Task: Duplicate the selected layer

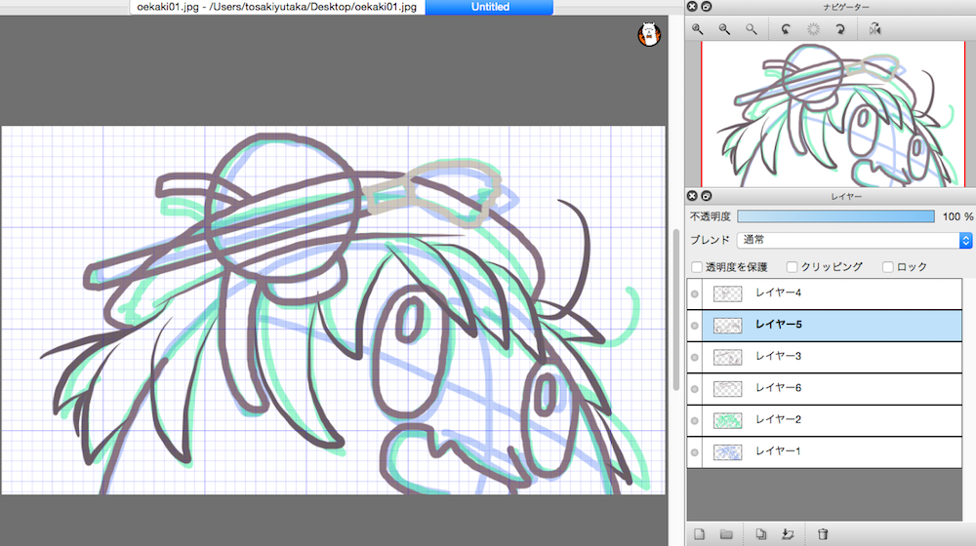Action: (x=760, y=534)
